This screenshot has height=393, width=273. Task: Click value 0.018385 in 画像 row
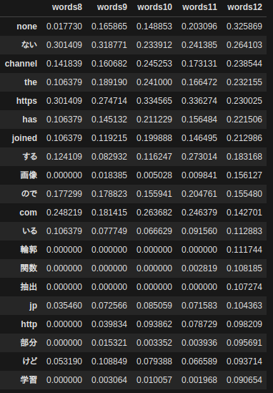(x=109, y=175)
